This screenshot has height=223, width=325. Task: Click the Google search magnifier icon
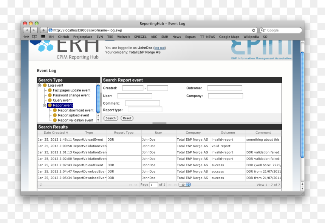click(x=263, y=30)
